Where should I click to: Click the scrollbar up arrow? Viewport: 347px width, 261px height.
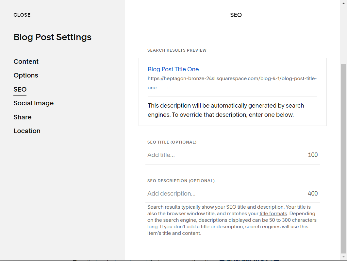coord(344,3)
